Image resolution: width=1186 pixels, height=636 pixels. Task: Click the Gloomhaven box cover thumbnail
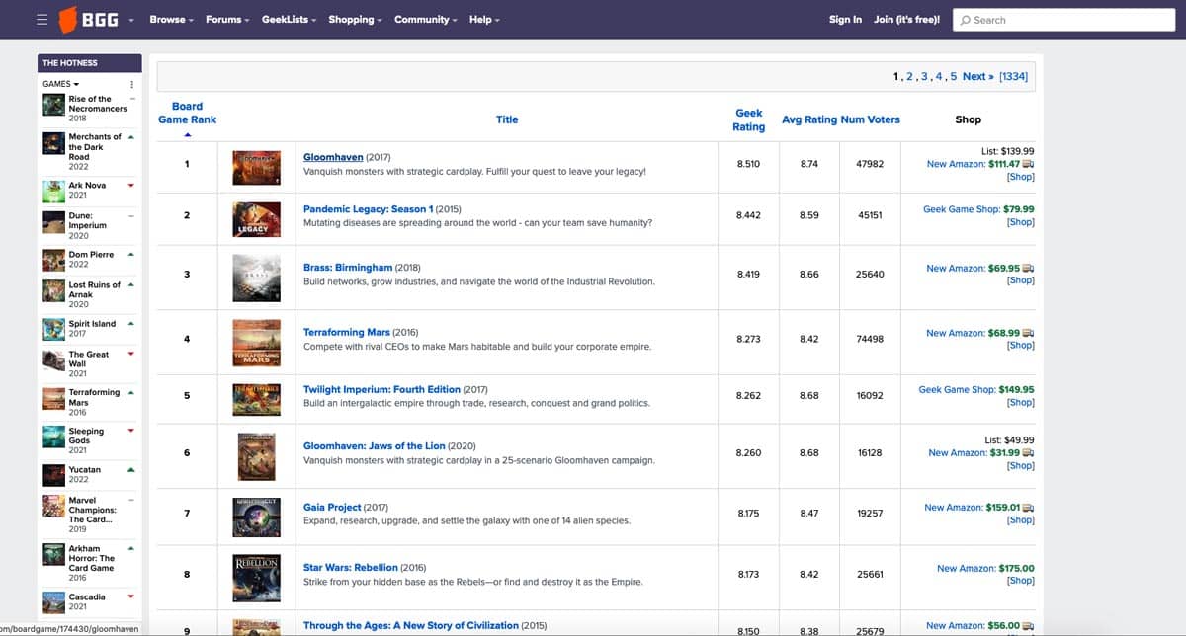(256, 167)
